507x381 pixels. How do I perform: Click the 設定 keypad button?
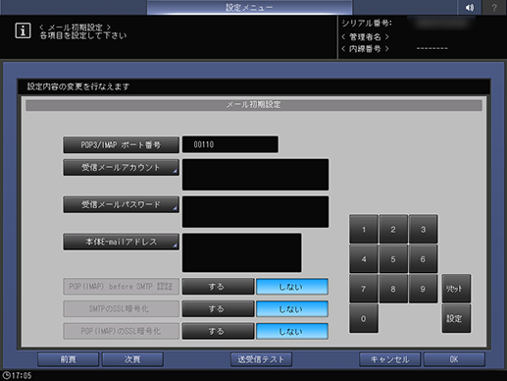point(456,318)
